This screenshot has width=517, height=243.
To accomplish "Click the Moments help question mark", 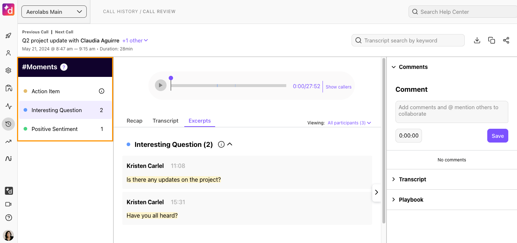I will tap(64, 67).
